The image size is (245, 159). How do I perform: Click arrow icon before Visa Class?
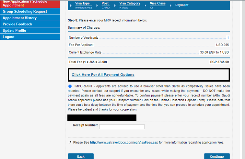[x=146, y=5]
